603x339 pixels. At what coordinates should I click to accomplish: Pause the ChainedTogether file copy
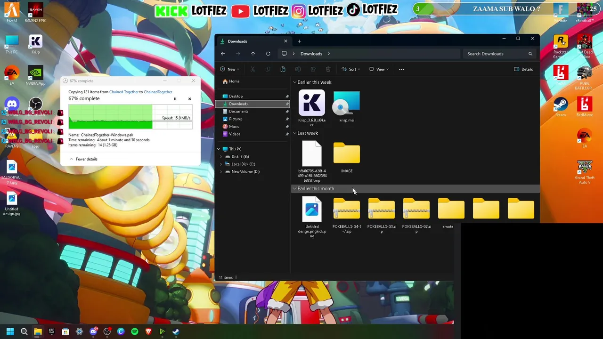(x=175, y=99)
